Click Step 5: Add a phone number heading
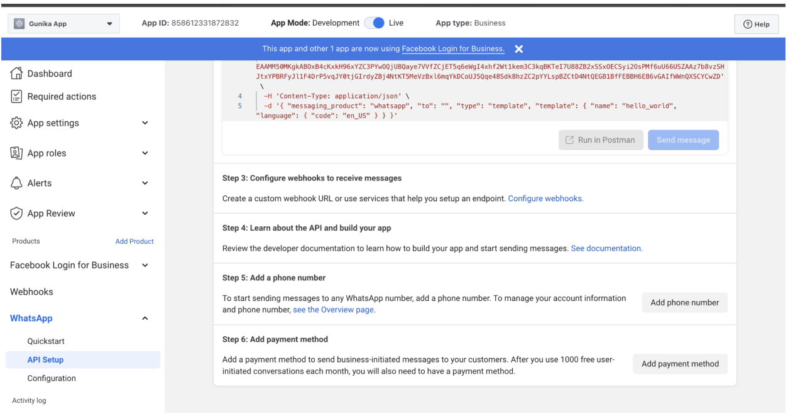788x416 pixels. click(274, 278)
